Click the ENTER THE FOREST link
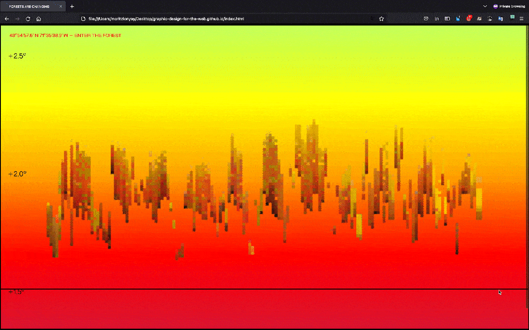 (x=97, y=35)
